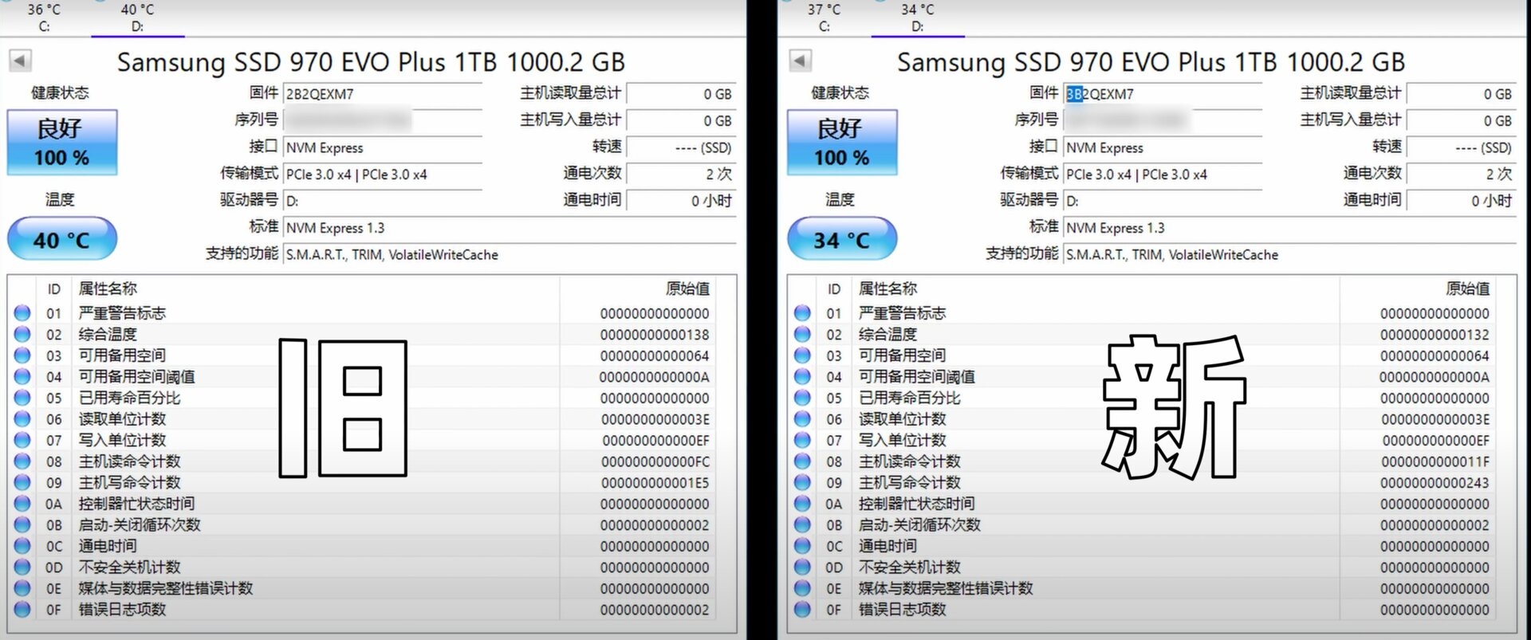1531x640 pixels.
Task: Click the 良好 100 % health button in the left window
Action: [x=62, y=143]
